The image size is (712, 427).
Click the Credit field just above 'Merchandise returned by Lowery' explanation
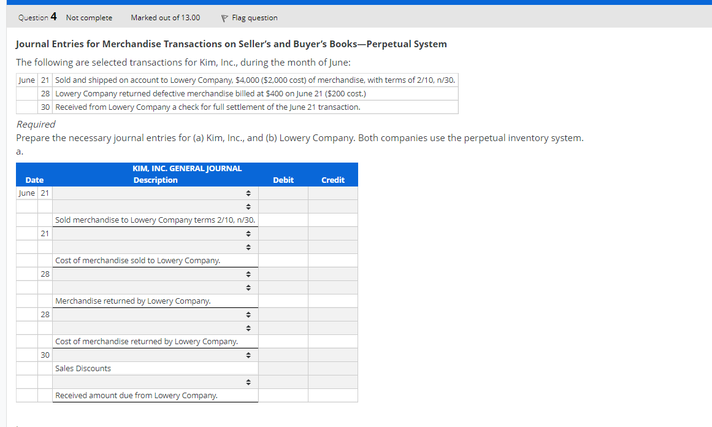click(333, 288)
